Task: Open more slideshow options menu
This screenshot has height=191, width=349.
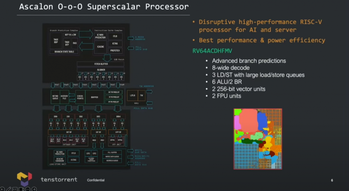Action: click(28, 189)
